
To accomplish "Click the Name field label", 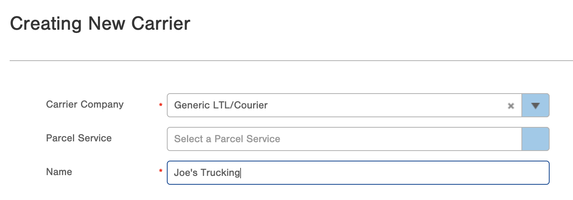I will coord(59,172).
